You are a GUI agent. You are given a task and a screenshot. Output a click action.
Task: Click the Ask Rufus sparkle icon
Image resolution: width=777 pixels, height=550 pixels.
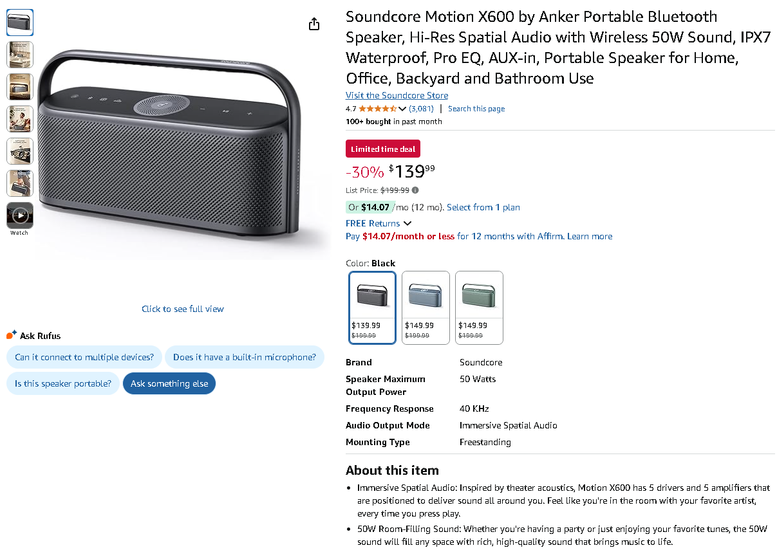pyautogui.click(x=12, y=335)
